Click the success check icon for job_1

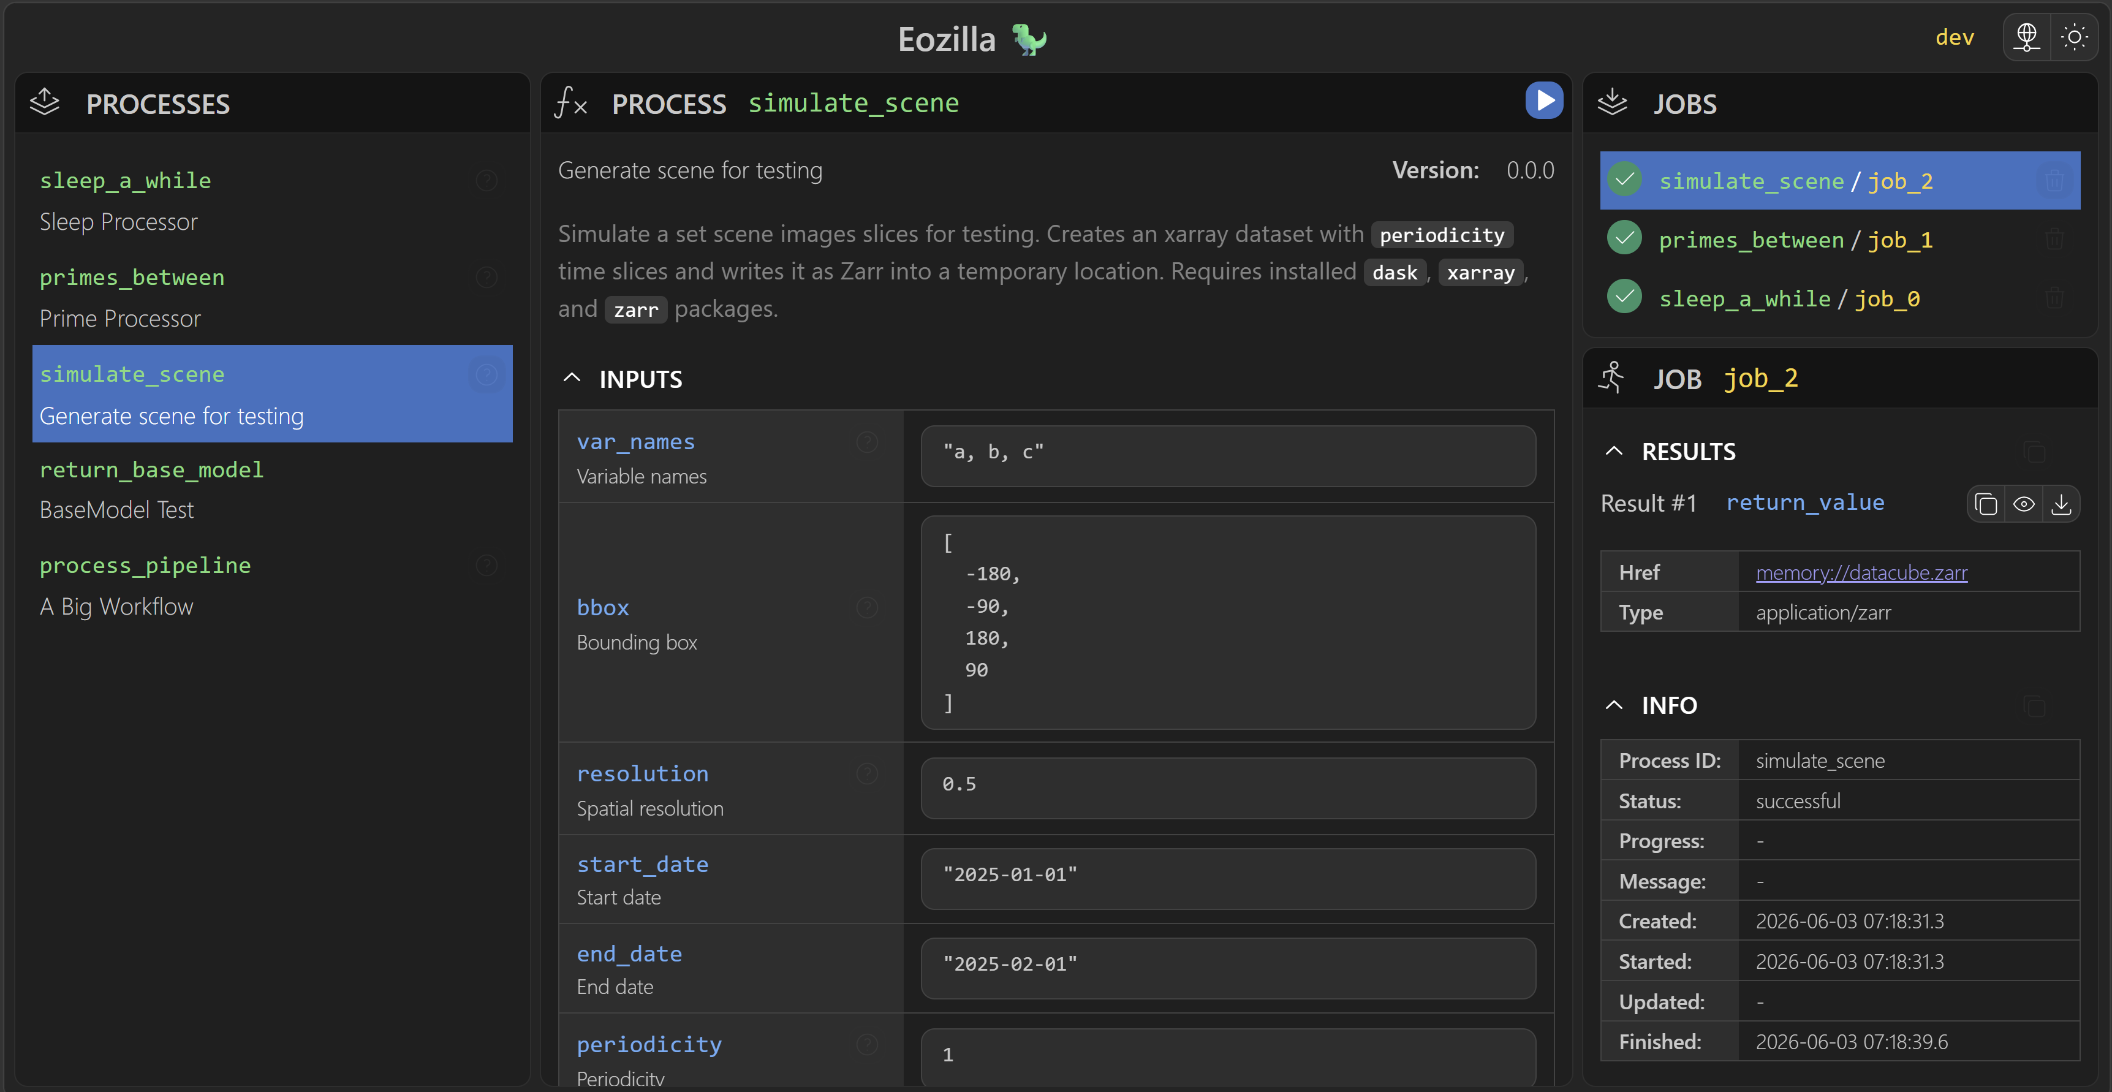click(1624, 238)
